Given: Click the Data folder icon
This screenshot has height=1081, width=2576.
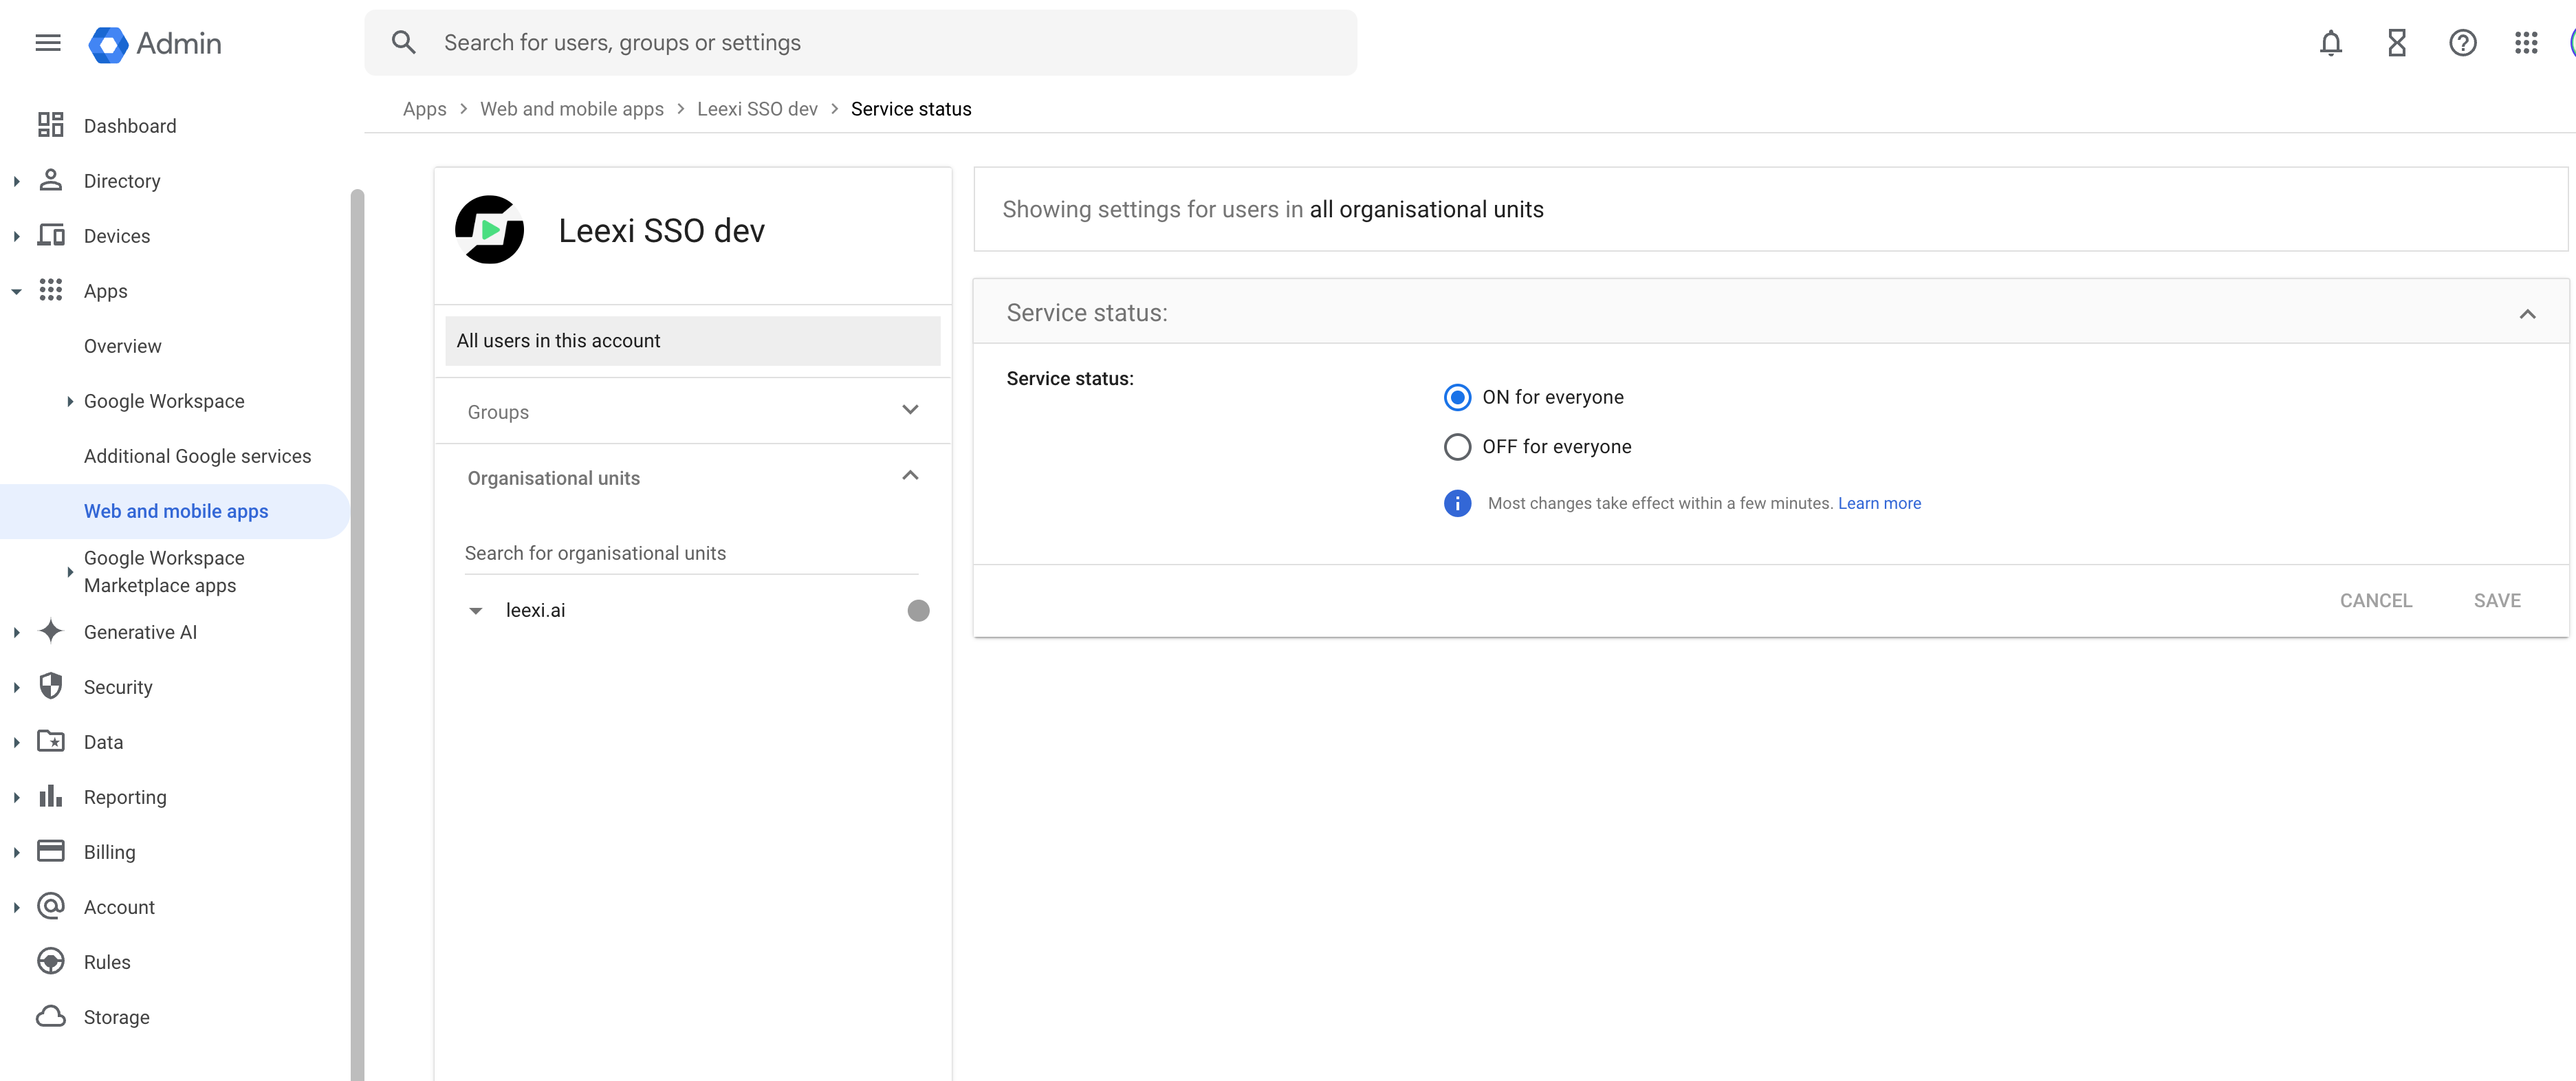Looking at the screenshot, I should [50, 741].
